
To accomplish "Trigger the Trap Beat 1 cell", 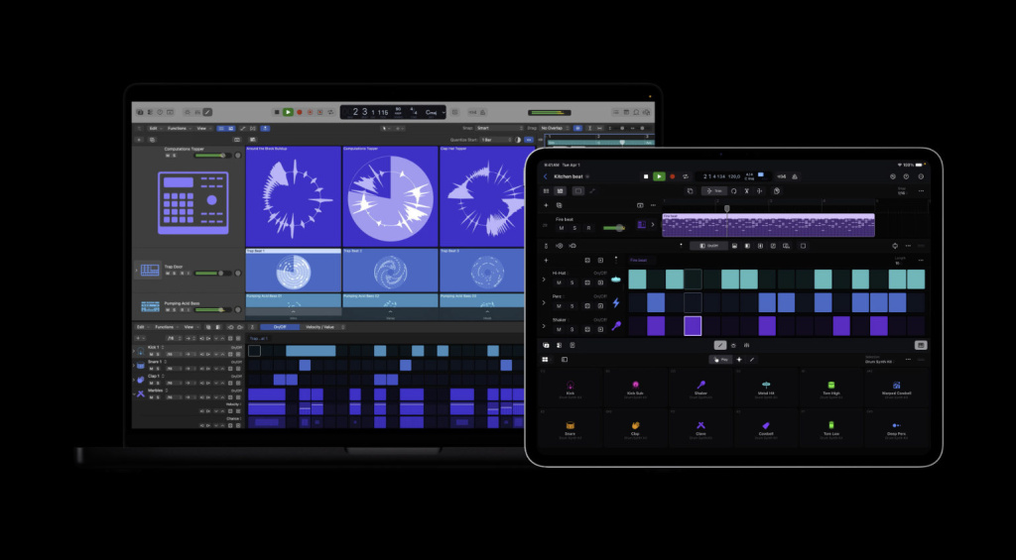I will (x=294, y=270).
